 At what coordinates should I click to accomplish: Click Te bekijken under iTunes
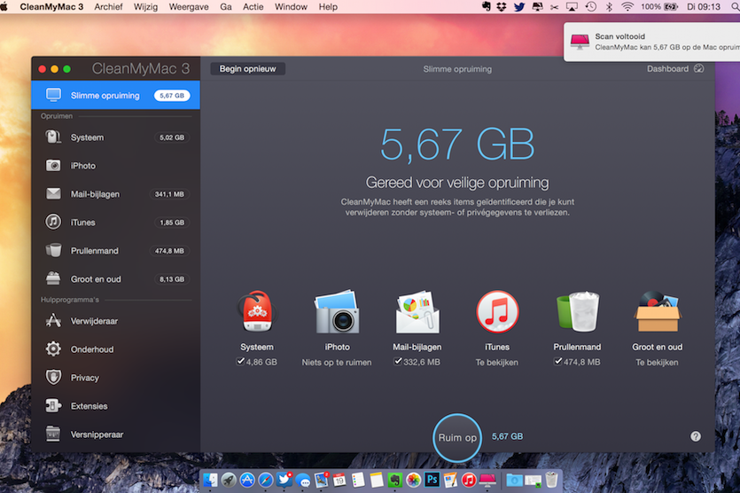(x=497, y=362)
